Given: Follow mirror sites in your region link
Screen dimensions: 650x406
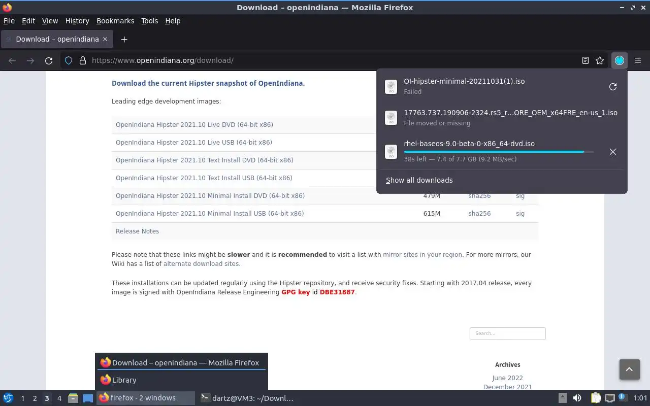Looking at the screenshot, I should [422, 255].
